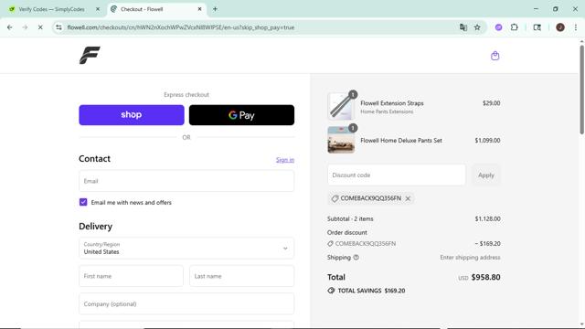This screenshot has width=585, height=329.
Task: Click the Subtotal 2 items text
Action: point(350,219)
